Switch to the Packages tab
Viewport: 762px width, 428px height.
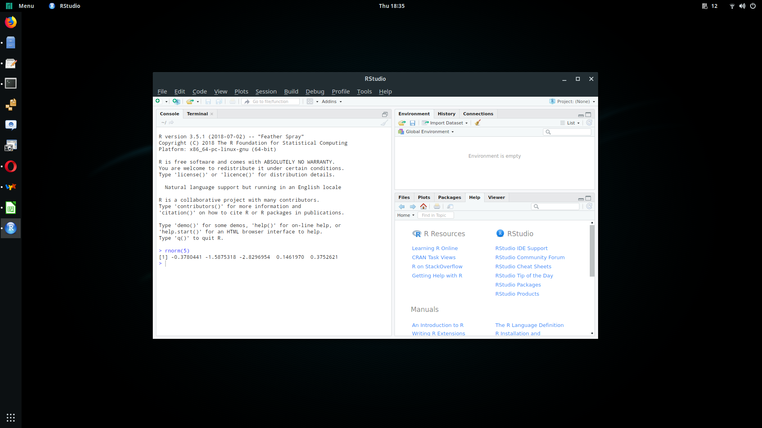pyautogui.click(x=450, y=197)
